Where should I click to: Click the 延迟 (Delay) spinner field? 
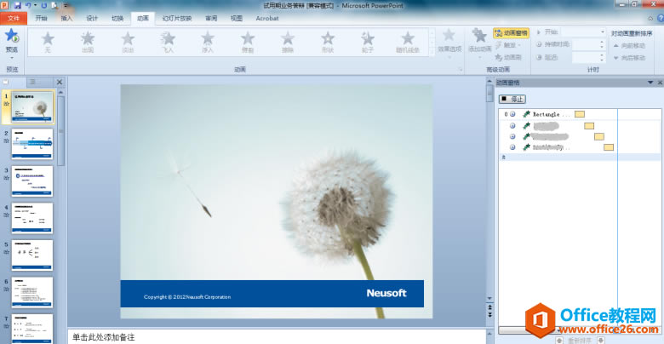pyautogui.click(x=588, y=58)
